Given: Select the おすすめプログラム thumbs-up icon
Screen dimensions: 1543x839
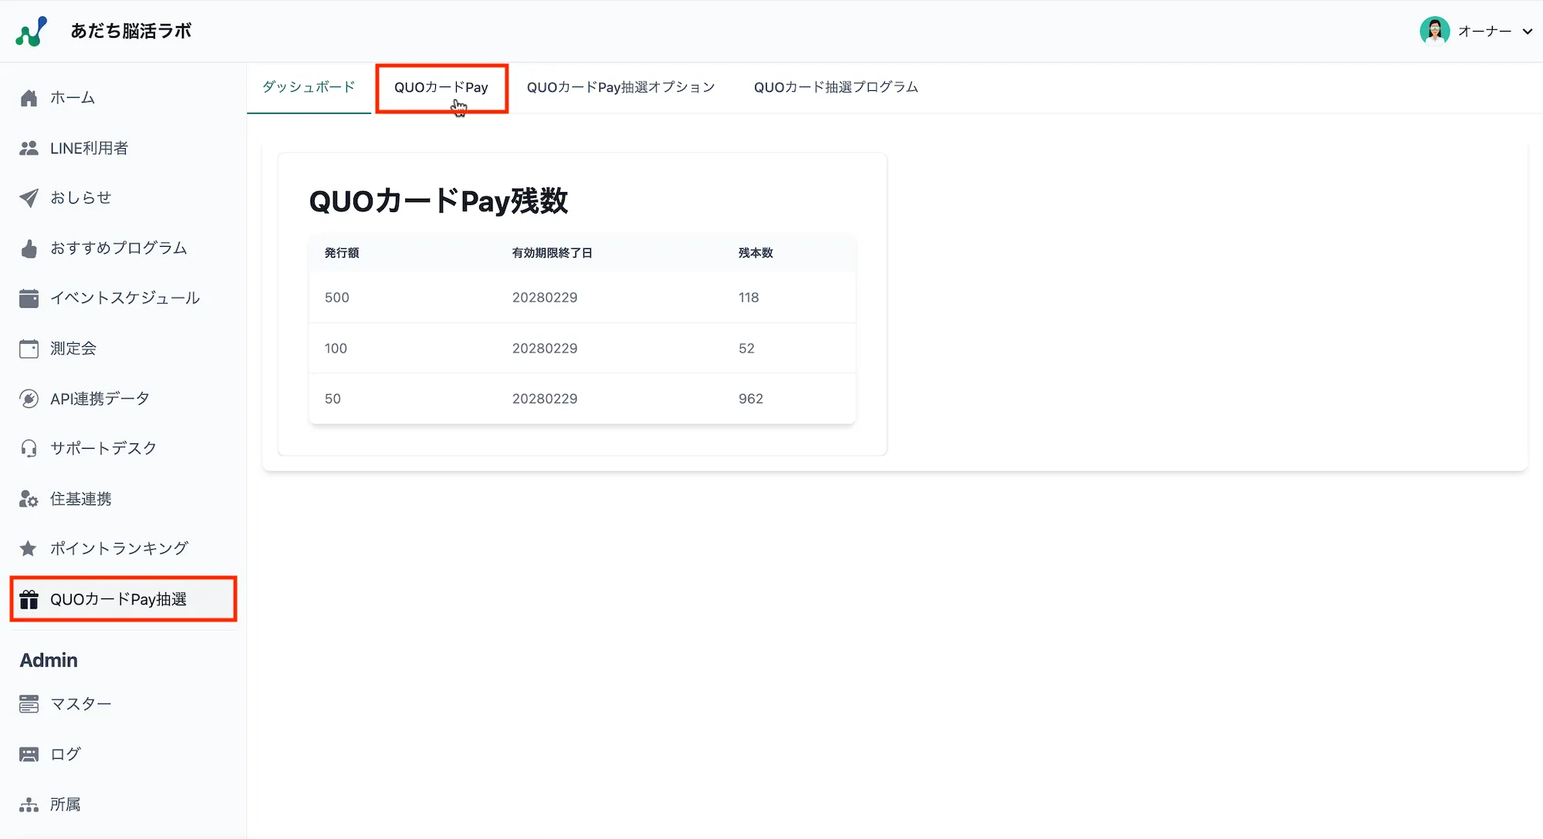Looking at the screenshot, I should (x=29, y=248).
